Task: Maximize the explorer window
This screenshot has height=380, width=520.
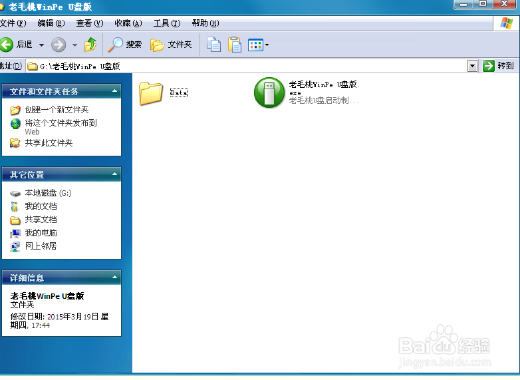Action: coord(483,4)
